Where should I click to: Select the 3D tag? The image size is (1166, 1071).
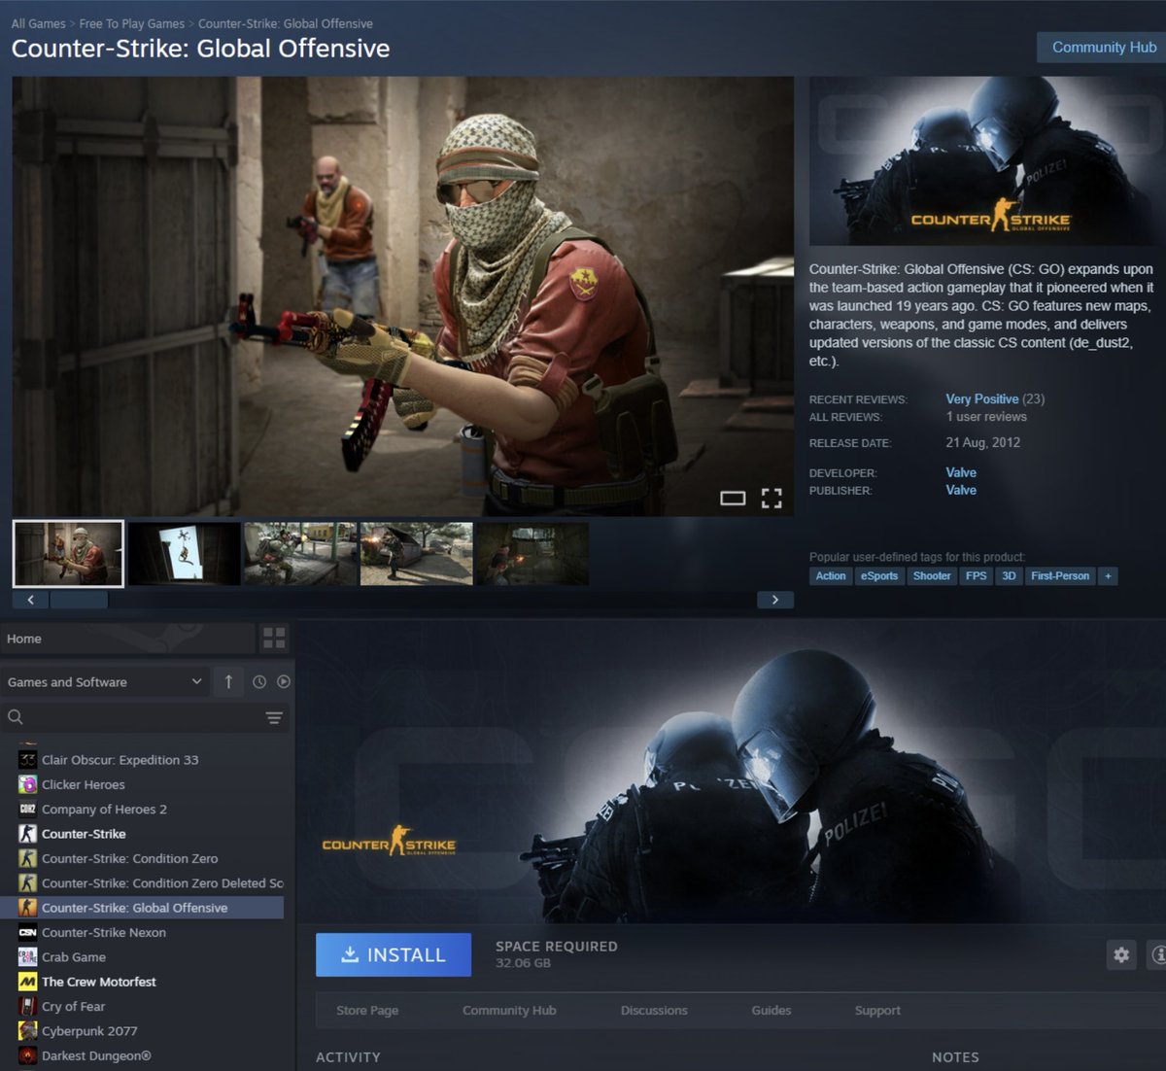(1009, 576)
